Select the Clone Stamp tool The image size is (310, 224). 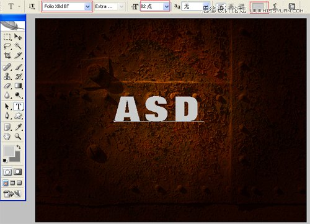[7, 76]
